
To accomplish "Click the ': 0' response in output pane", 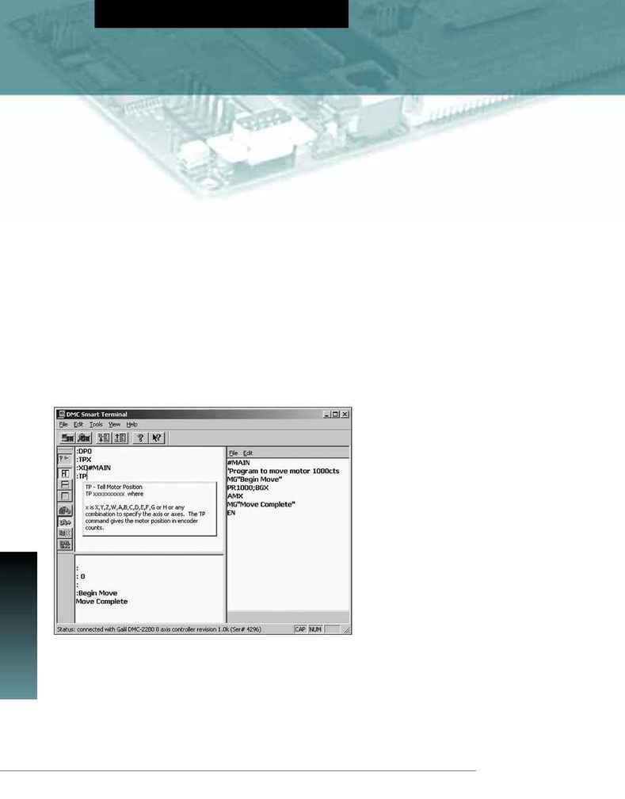I will tap(81, 576).
